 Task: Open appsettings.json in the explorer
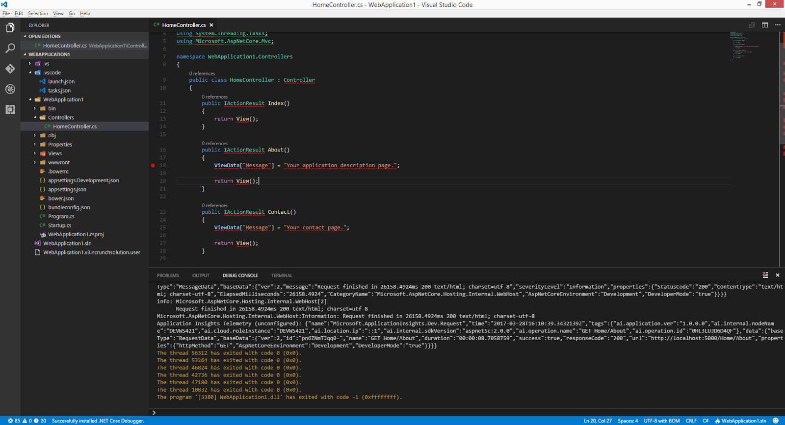pos(67,189)
